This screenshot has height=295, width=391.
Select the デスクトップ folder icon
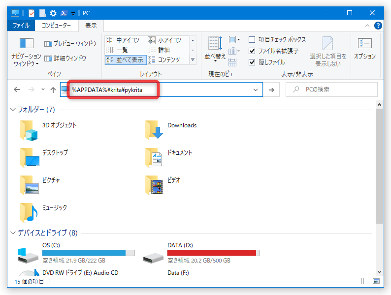click(30, 158)
